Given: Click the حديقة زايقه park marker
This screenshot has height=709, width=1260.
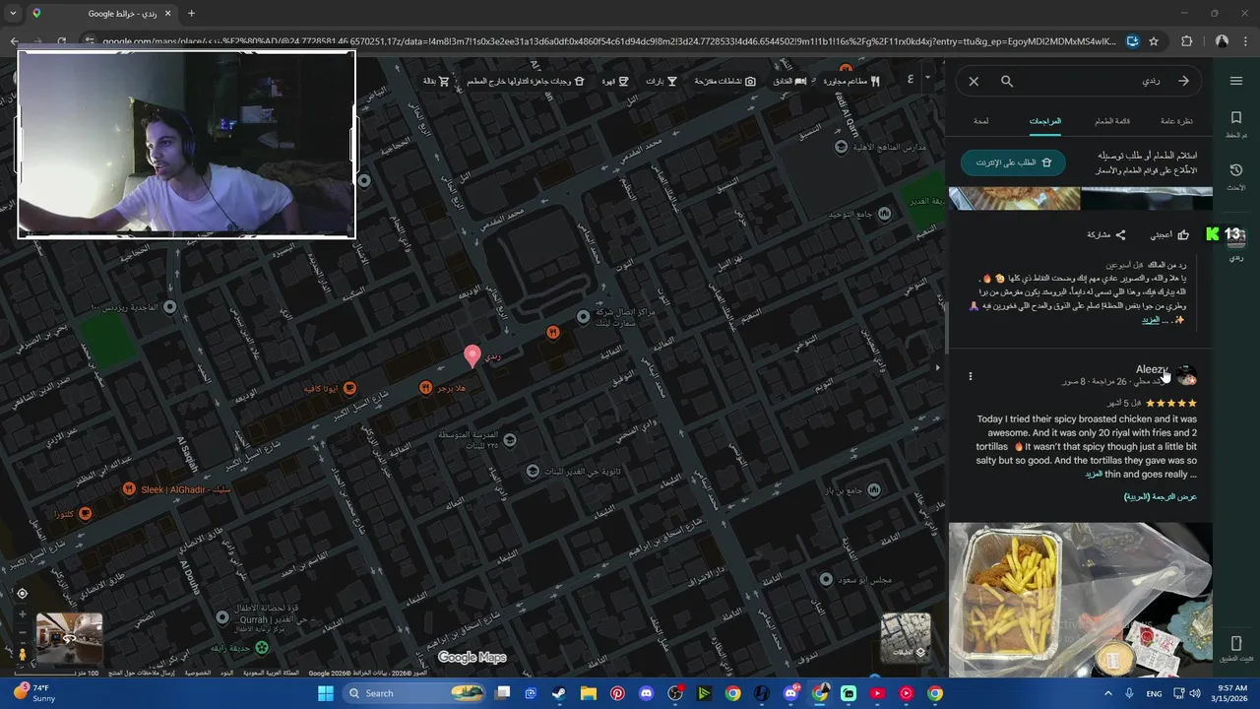Looking at the screenshot, I should pyautogui.click(x=262, y=648).
